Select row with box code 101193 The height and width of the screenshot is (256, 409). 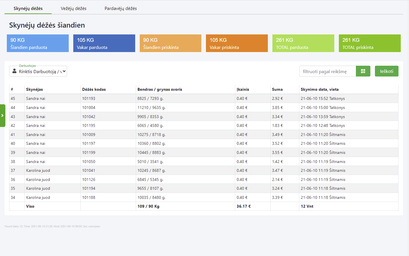(x=89, y=98)
